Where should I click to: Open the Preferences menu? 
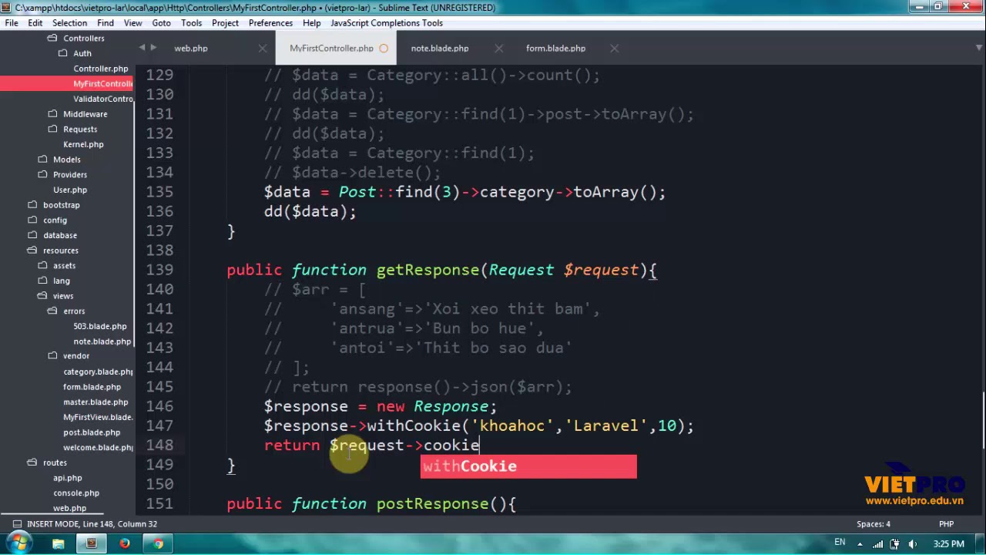click(x=270, y=23)
